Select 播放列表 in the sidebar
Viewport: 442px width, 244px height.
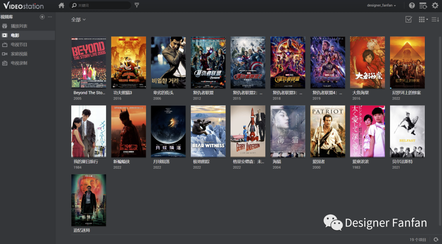coord(27,26)
